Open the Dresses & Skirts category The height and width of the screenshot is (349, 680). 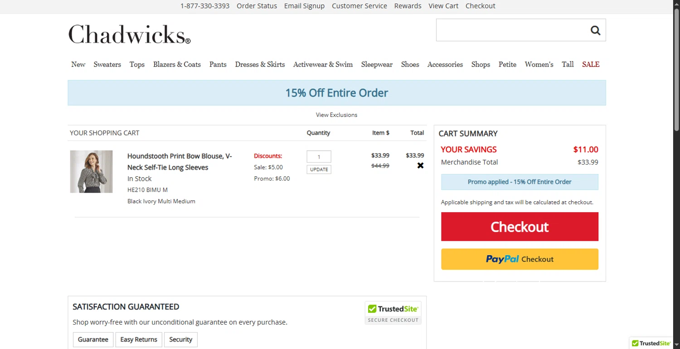260,64
